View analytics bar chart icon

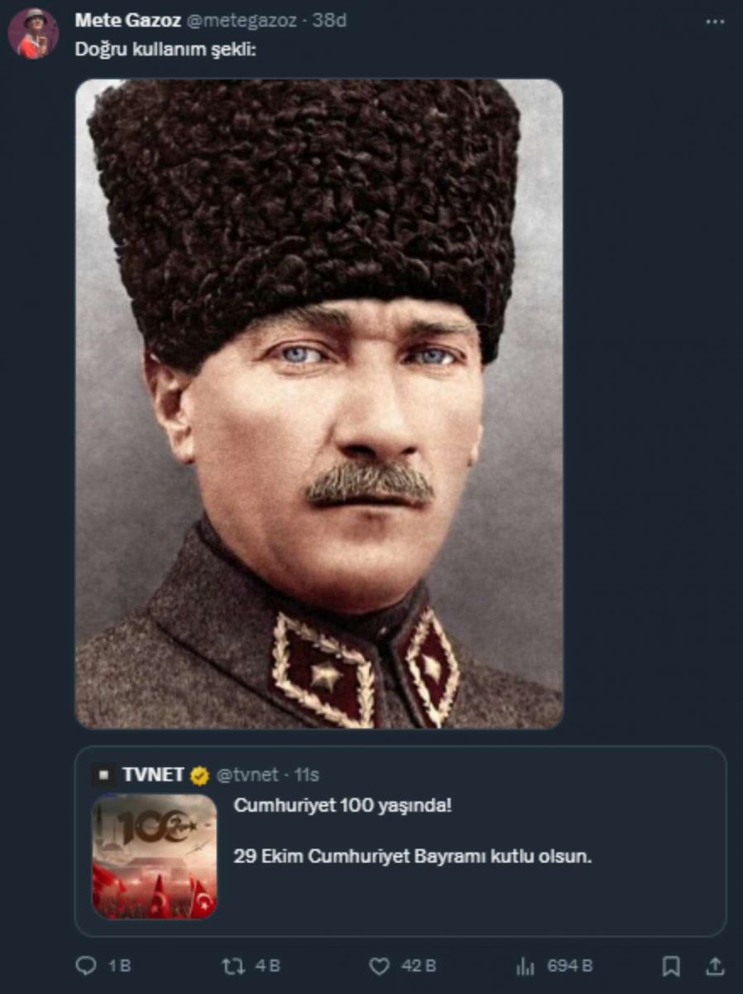click(525, 966)
